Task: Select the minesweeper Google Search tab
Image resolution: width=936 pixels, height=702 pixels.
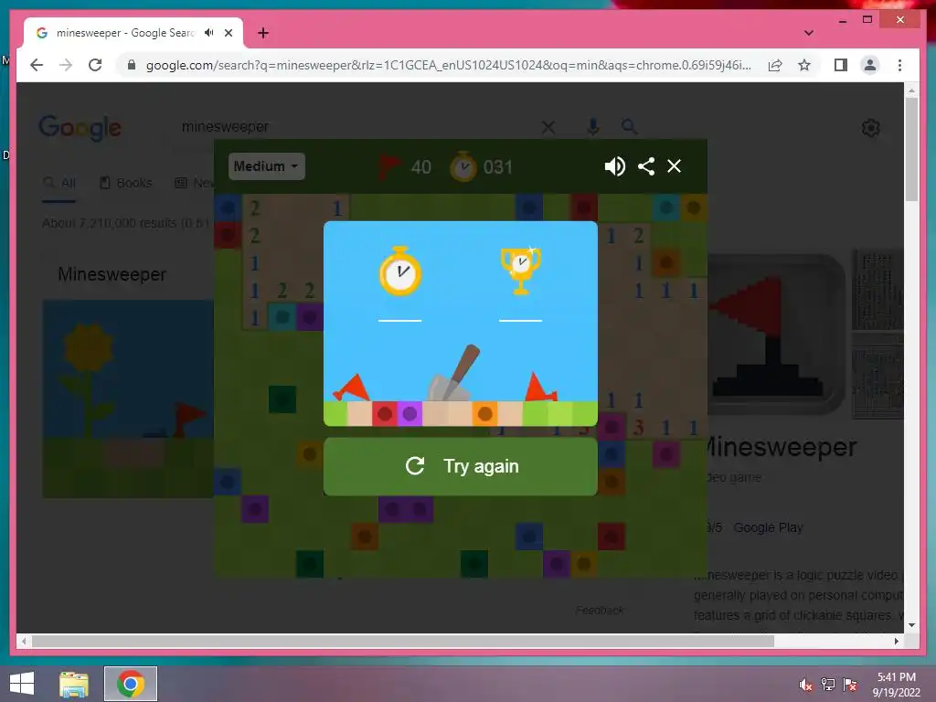Action: (x=125, y=33)
